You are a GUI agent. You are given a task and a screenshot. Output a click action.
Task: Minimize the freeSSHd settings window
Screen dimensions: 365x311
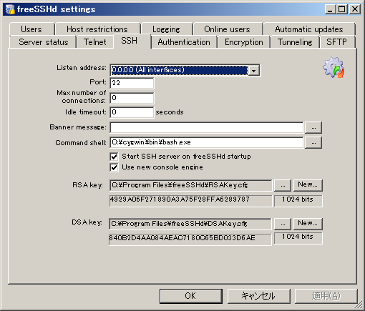click(330, 9)
